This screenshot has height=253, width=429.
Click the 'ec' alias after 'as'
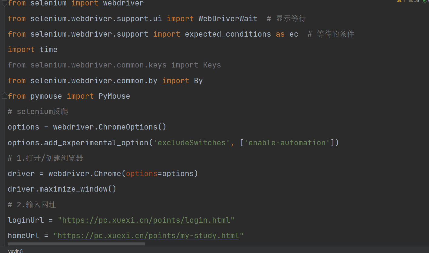coord(294,34)
